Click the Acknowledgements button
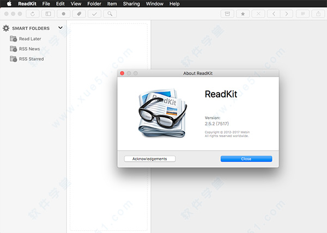Image resolution: width=327 pixels, height=233 pixels. (150, 159)
